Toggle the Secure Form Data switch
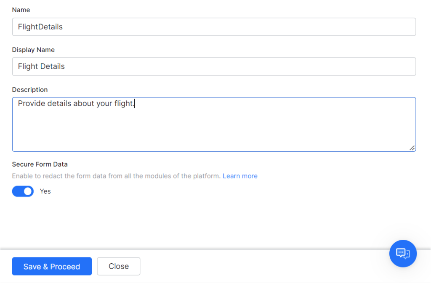This screenshot has height=283, width=431. [x=23, y=191]
